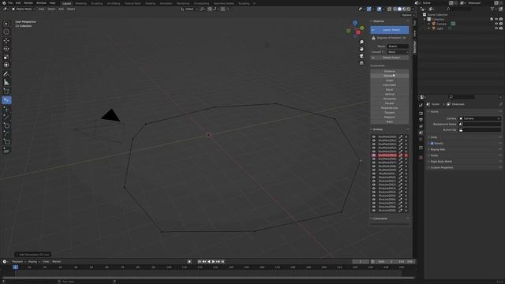505x284 pixels.
Task: Add a Distance constraint
Action: (x=389, y=71)
